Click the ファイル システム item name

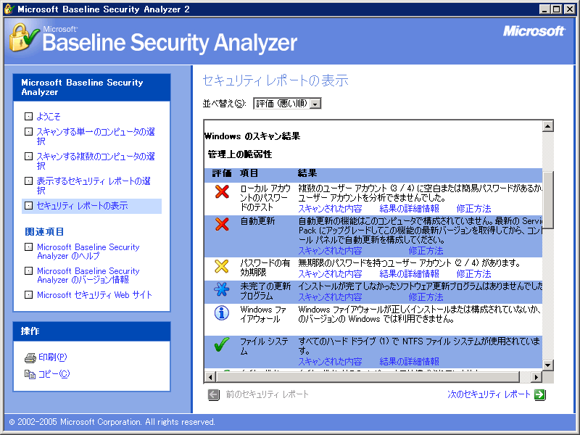[x=264, y=346]
